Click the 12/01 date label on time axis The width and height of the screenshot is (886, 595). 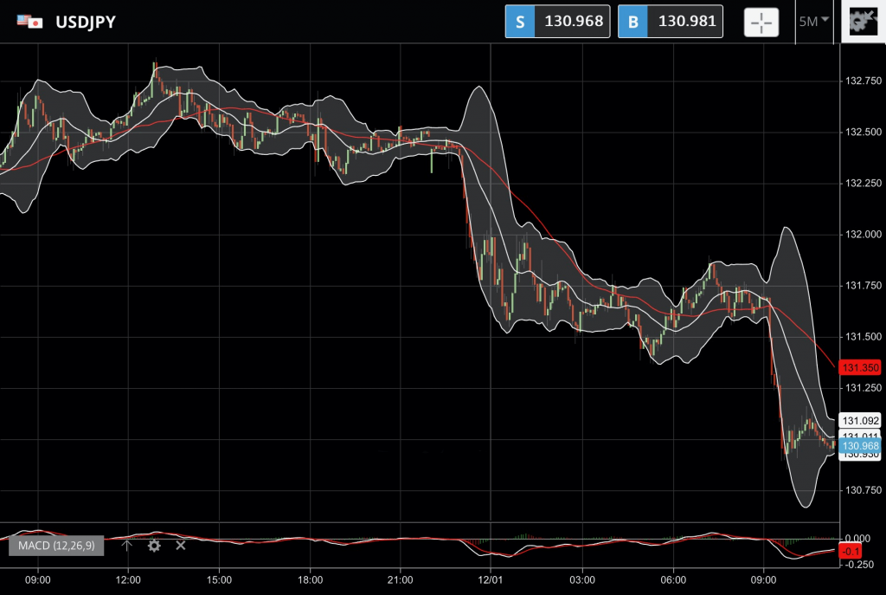pos(490,579)
